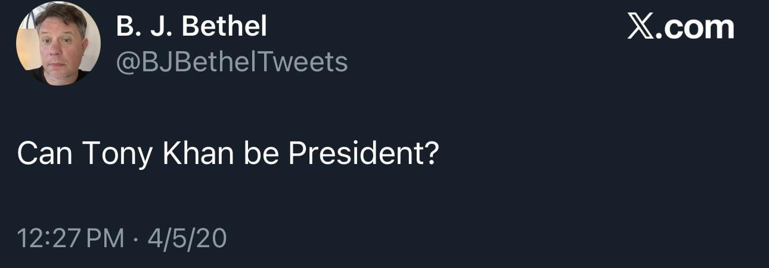The height and width of the screenshot is (268, 769).
Task: Open the B. J. Bethel display name
Action: click(x=191, y=27)
